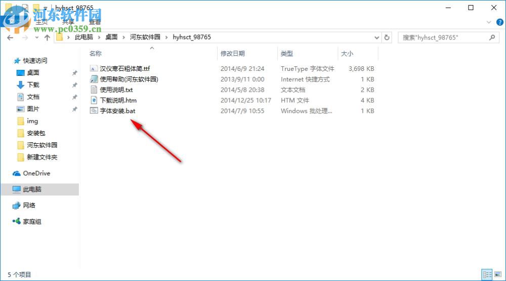Sort files by the 大小 column header
The height and width of the screenshot is (281, 506).
tap(347, 54)
